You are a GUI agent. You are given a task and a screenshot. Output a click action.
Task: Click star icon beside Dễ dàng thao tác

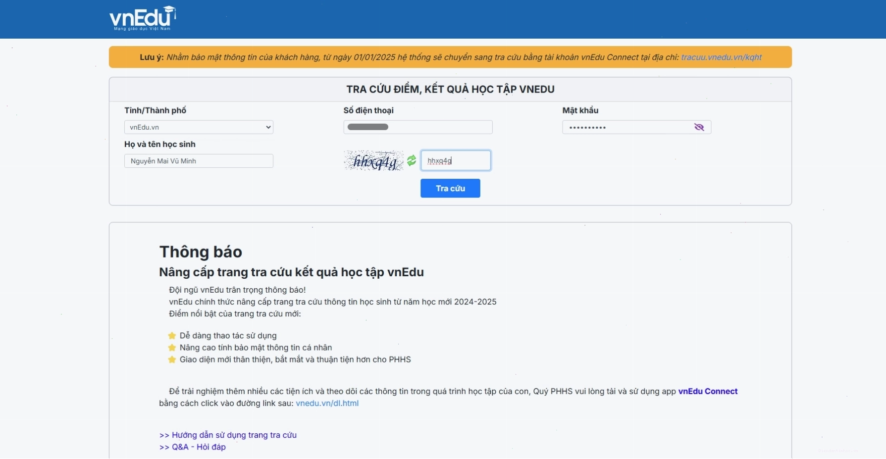pos(172,336)
